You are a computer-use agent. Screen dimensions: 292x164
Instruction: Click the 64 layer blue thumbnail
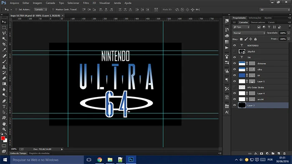click(242, 75)
